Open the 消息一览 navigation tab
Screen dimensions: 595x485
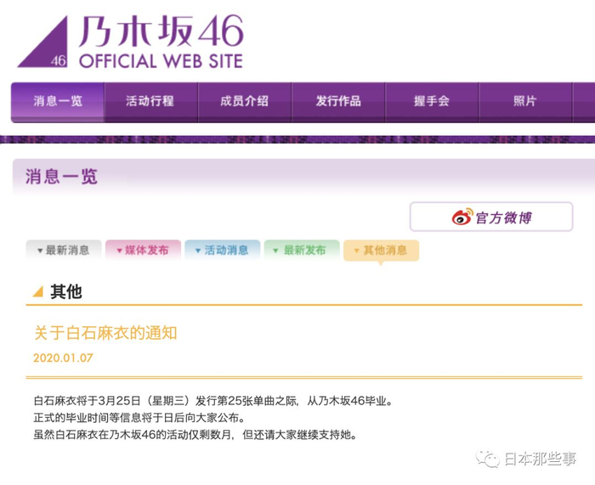point(58,102)
